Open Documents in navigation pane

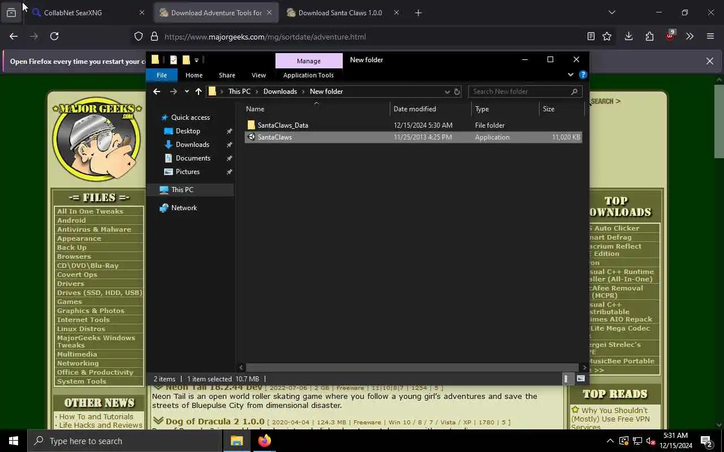193,158
